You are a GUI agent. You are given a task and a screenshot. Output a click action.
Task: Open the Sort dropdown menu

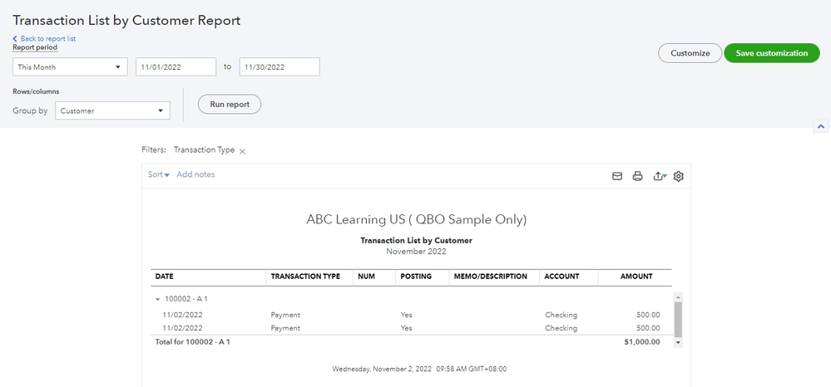click(x=158, y=174)
